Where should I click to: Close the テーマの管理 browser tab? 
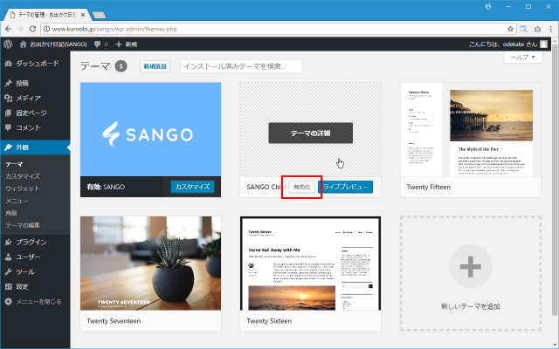pos(83,15)
